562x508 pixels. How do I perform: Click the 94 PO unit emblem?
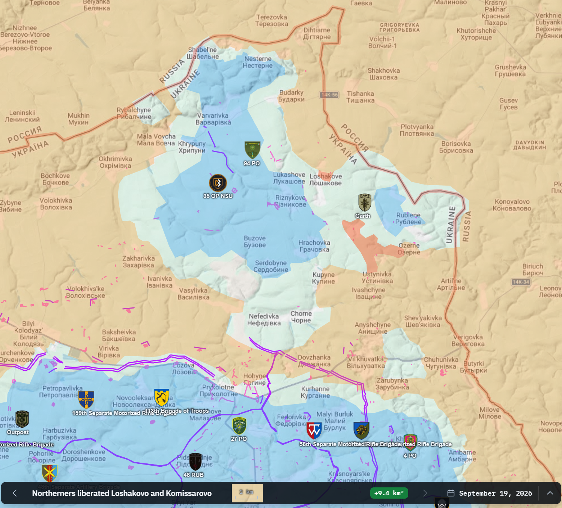click(x=252, y=150)
